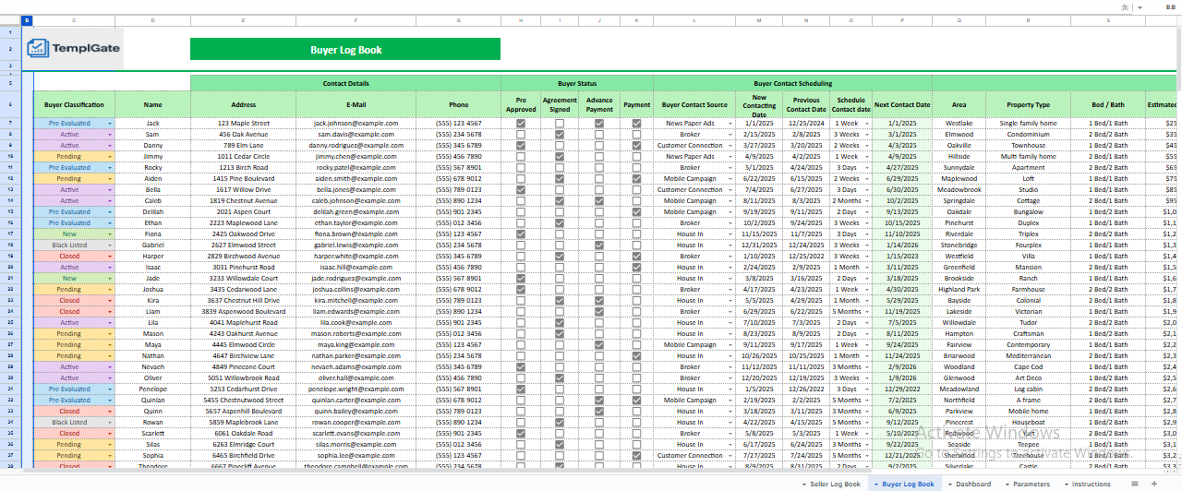Select the 12/25/2024 previous contact date
This screenshot has height=491, width=1182.
[x=806, y=123]
